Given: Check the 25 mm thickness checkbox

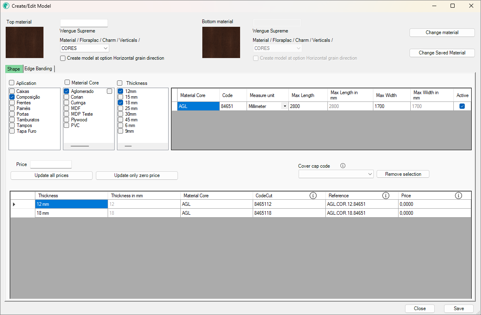Looking at the screenshot, I should pyautogui.click(x=121, y=108).
